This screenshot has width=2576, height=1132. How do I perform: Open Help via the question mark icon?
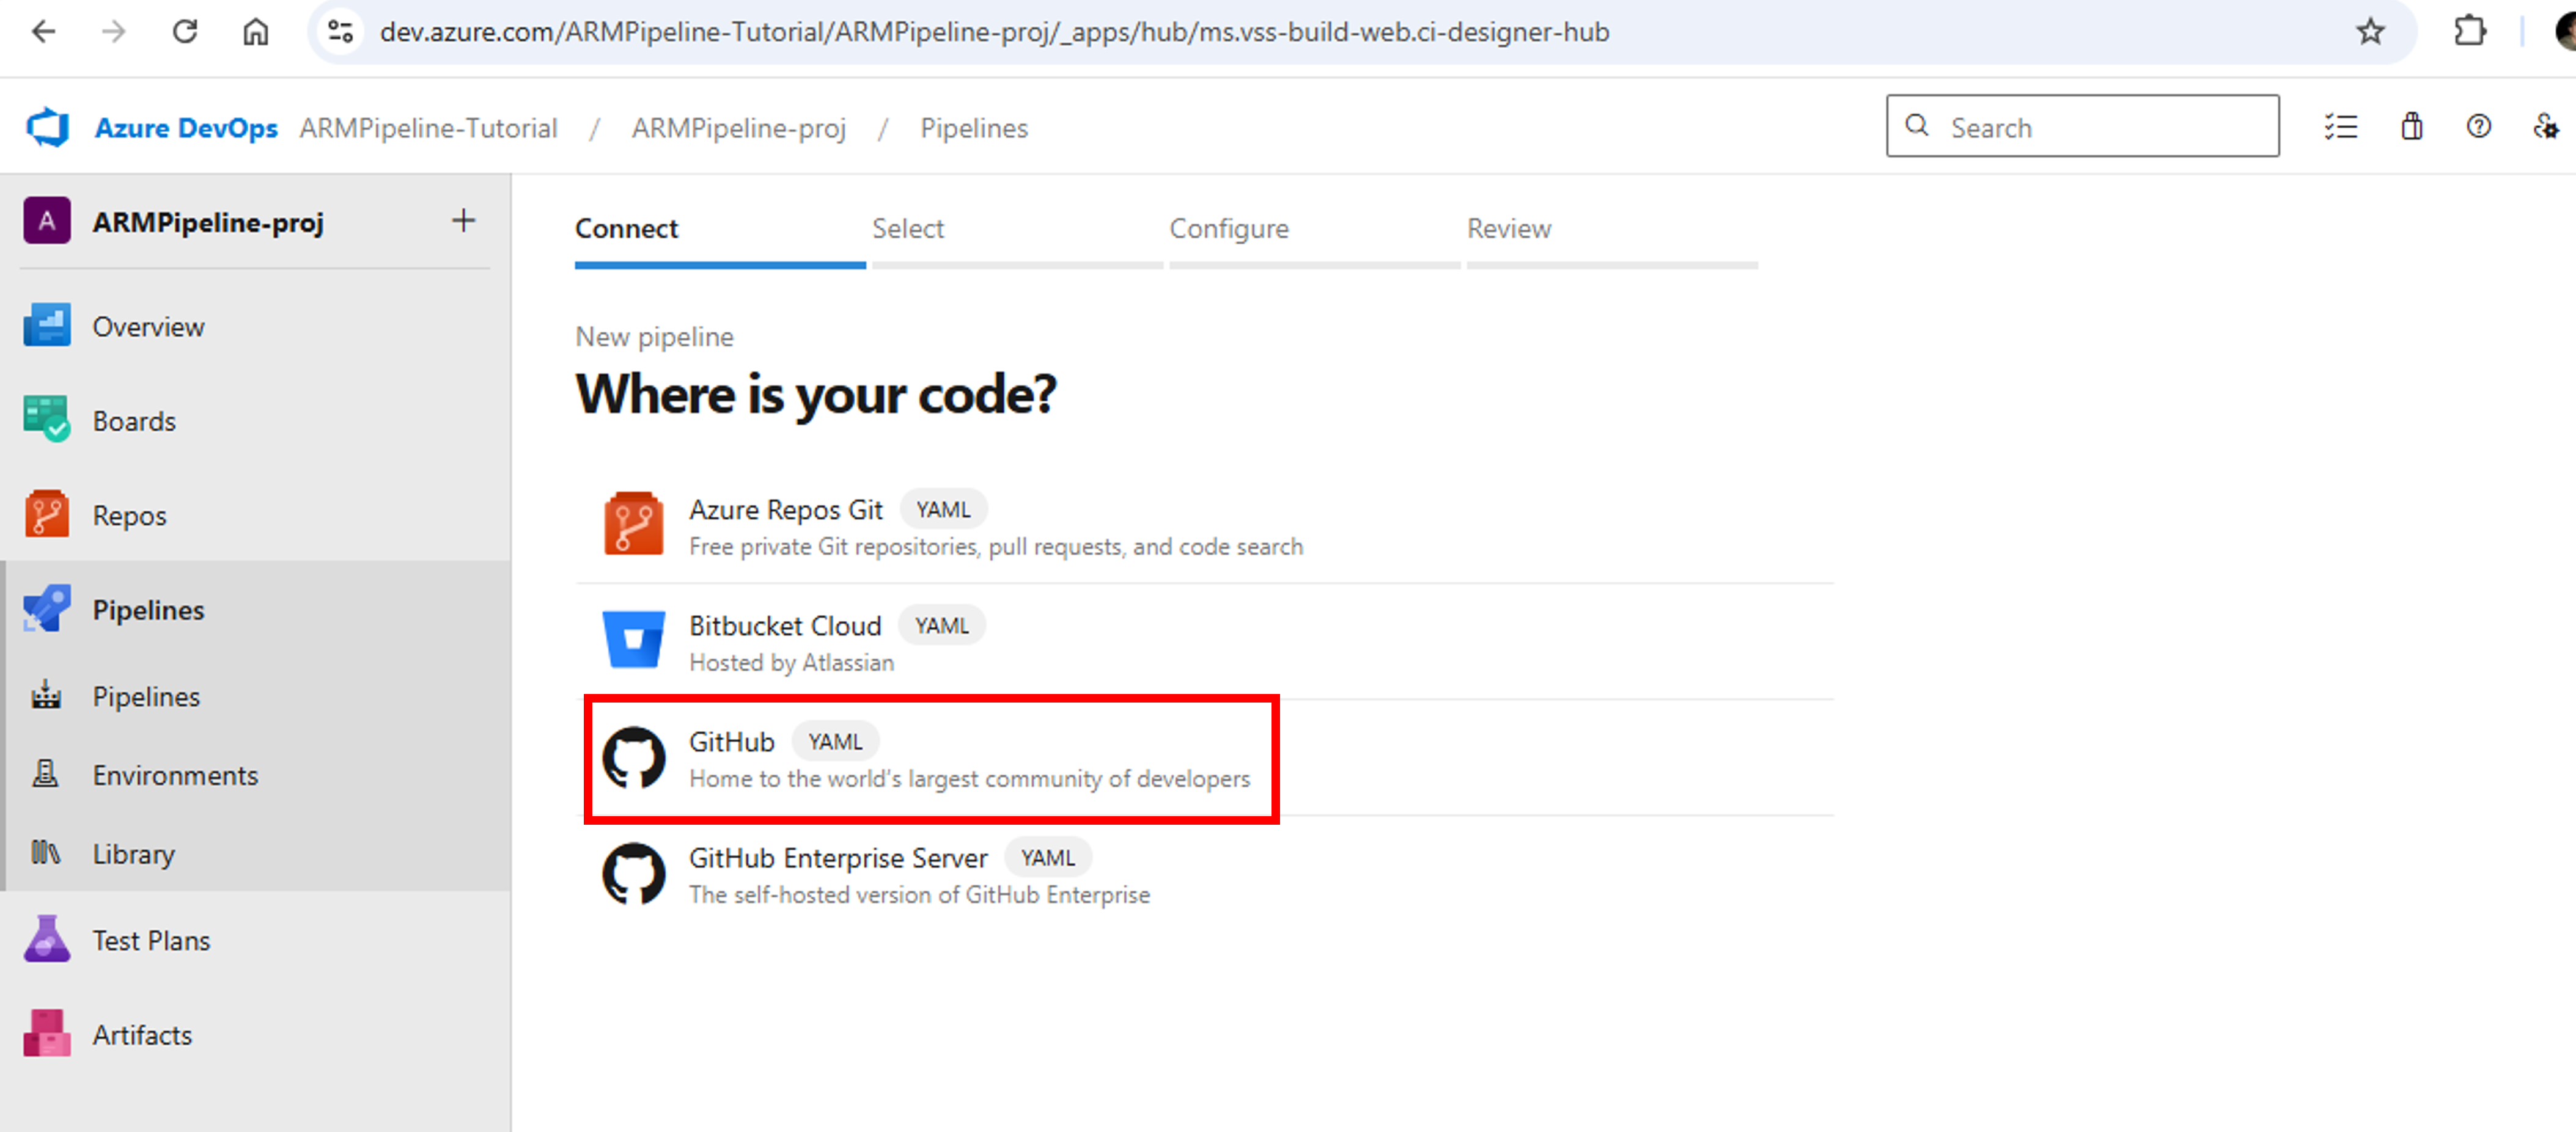tap(2479, 127)
